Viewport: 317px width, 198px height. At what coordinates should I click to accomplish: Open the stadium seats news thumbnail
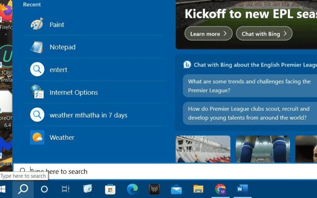click(x=203, y=149)
